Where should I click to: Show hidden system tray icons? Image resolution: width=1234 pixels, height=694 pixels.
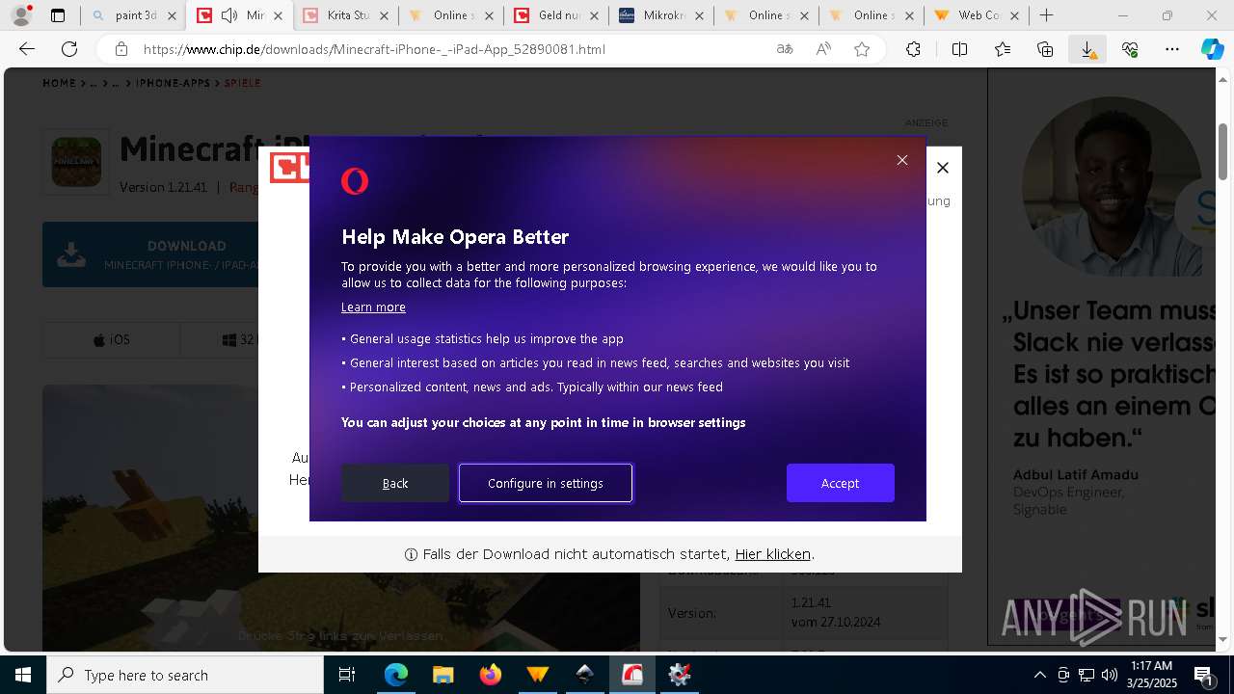coord(1039,675)
